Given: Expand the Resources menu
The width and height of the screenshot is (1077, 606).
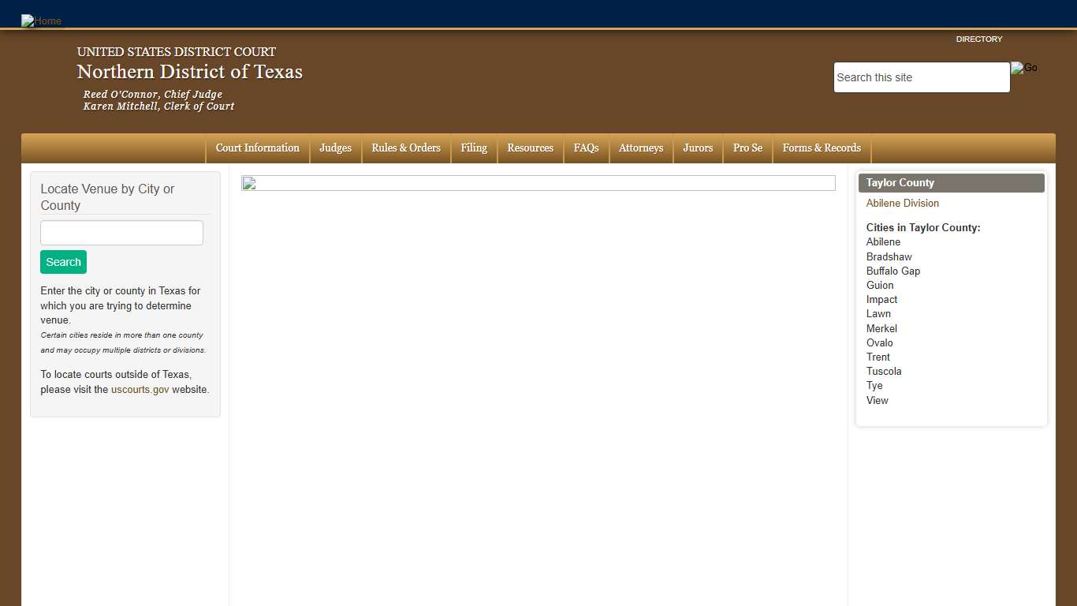Looking at the screenshot, I should coord(530,148).
